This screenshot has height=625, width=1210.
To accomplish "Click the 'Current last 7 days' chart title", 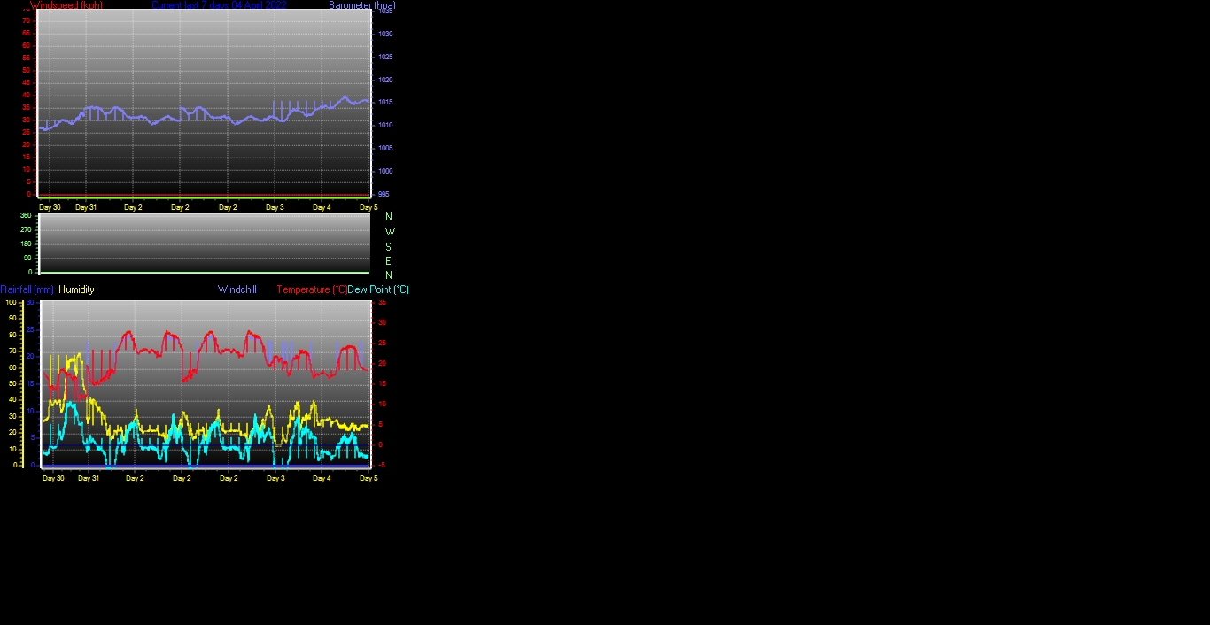I will [219, 5].
